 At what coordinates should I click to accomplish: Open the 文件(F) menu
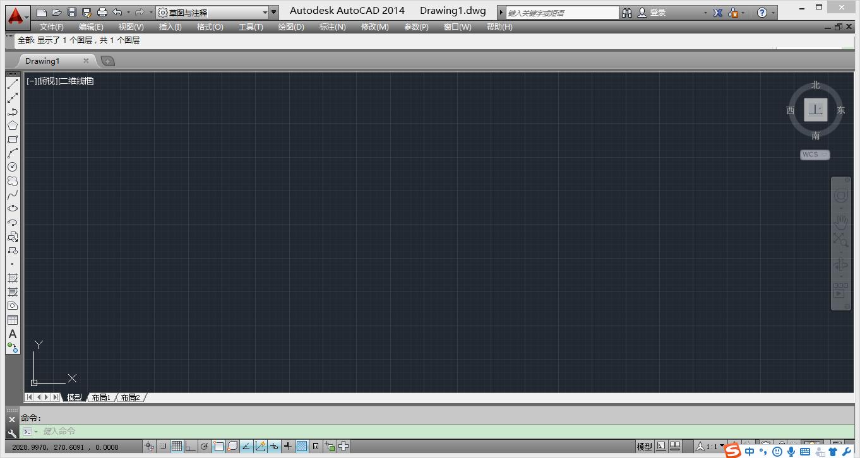(x=52, y=27)
